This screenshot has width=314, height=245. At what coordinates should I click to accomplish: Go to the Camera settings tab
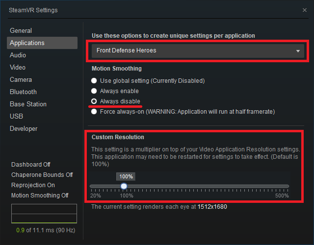(x=21, y=79)
